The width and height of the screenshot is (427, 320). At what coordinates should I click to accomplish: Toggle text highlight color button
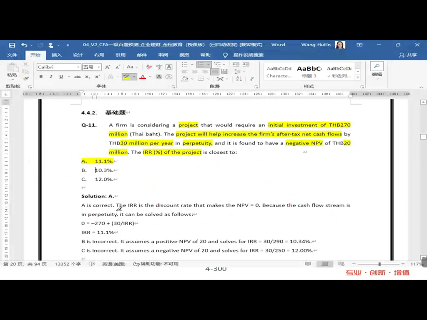click(x=126, y=77)
